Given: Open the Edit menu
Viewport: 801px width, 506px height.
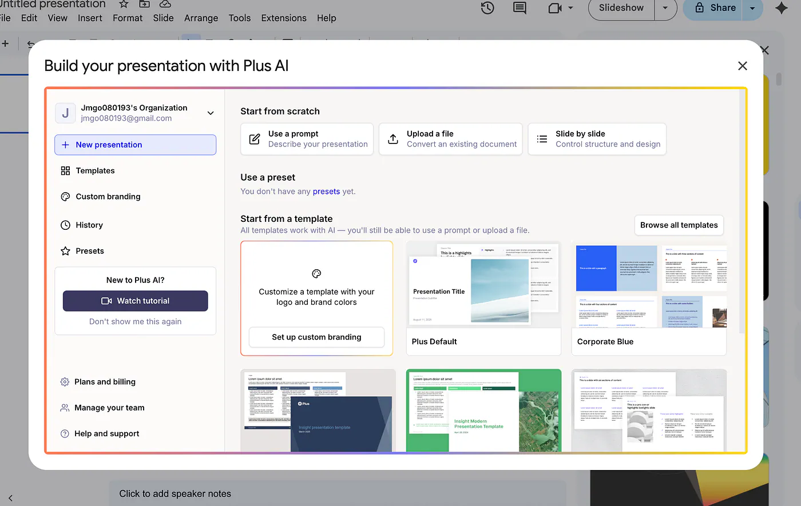Looking at the screenshot, I should pyautogui.click(x=29, y=18).
